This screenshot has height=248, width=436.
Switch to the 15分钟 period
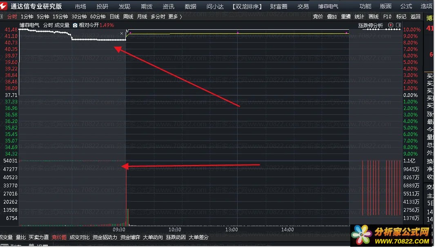click(60, 17)
